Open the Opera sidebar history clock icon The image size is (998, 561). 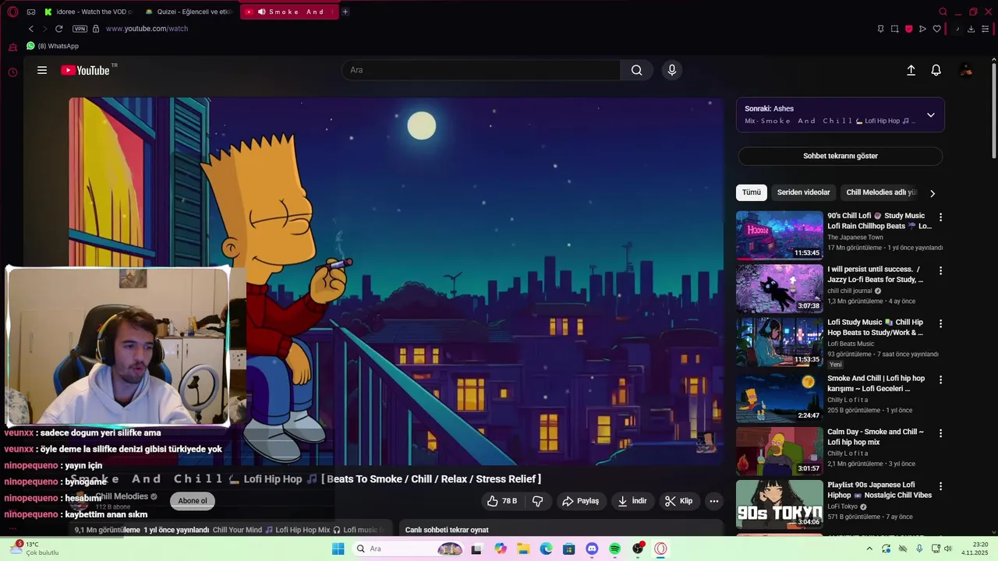click(x=12, y=72)
